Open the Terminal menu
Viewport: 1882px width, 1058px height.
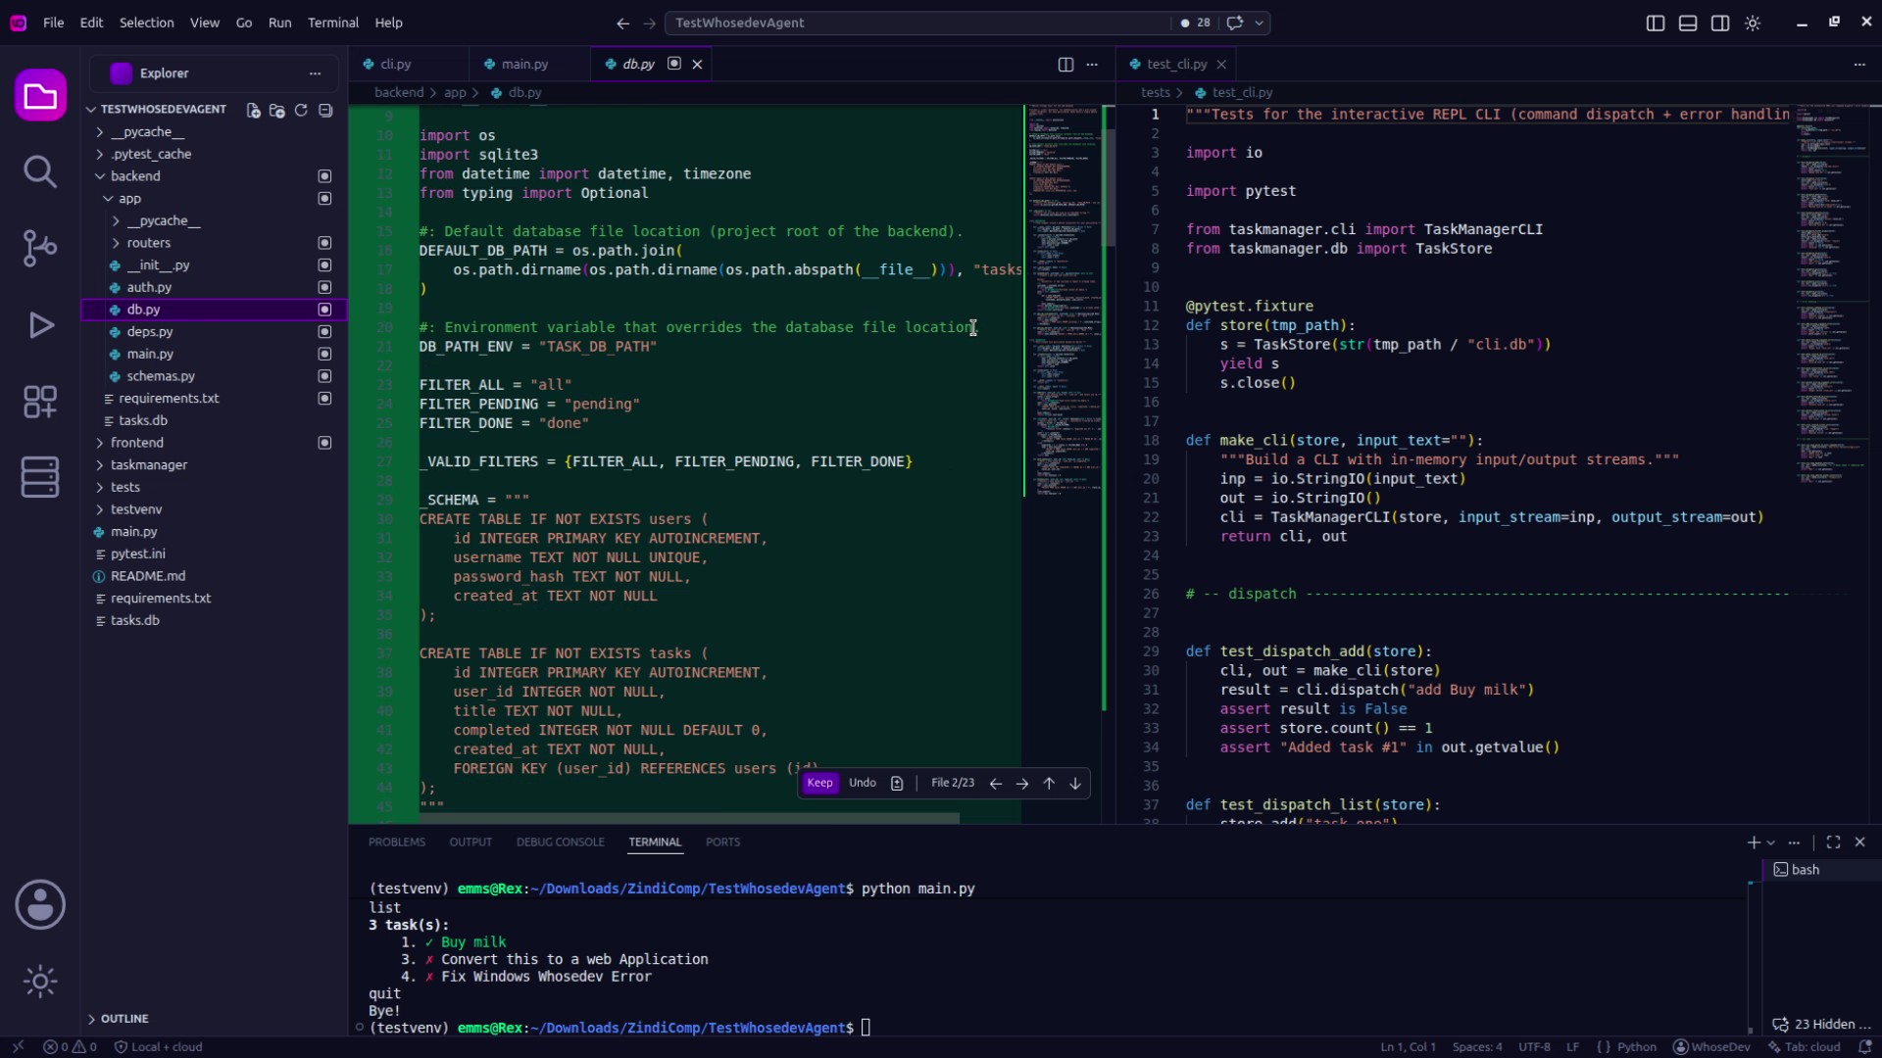click(x=333, y=23)
